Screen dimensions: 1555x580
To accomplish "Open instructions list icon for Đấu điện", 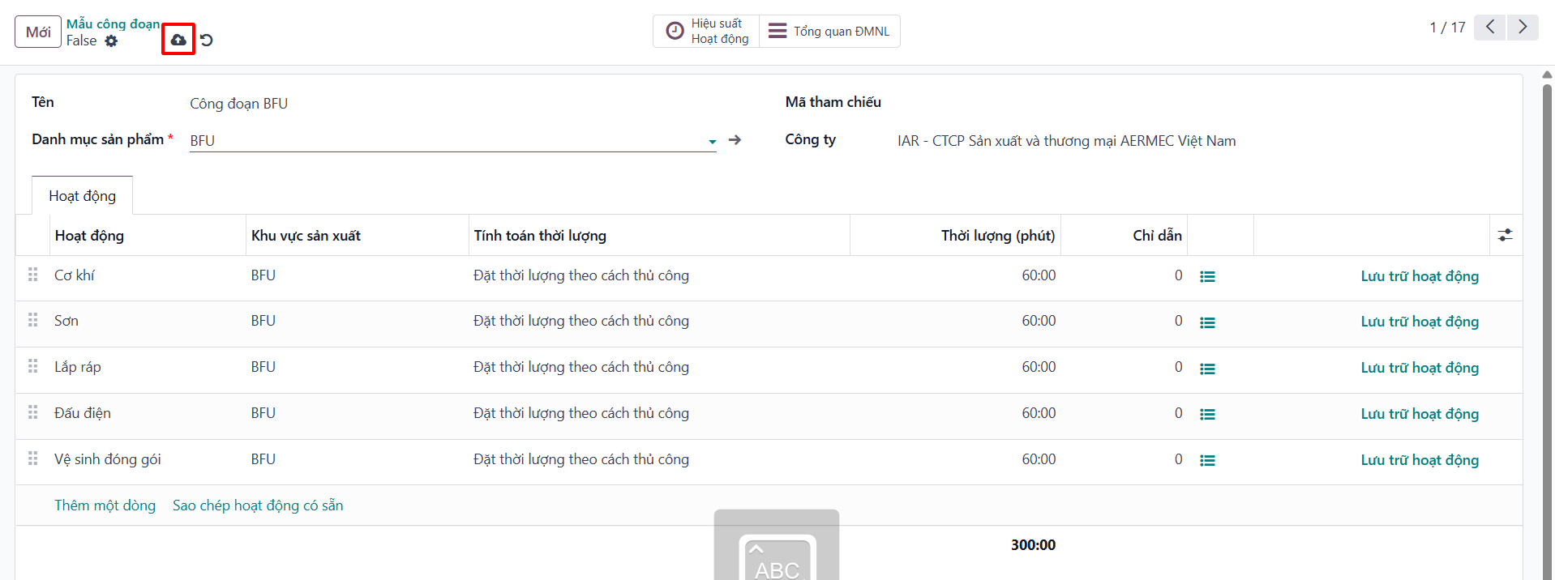I will pyautogui.click(x=1207, y=414).
